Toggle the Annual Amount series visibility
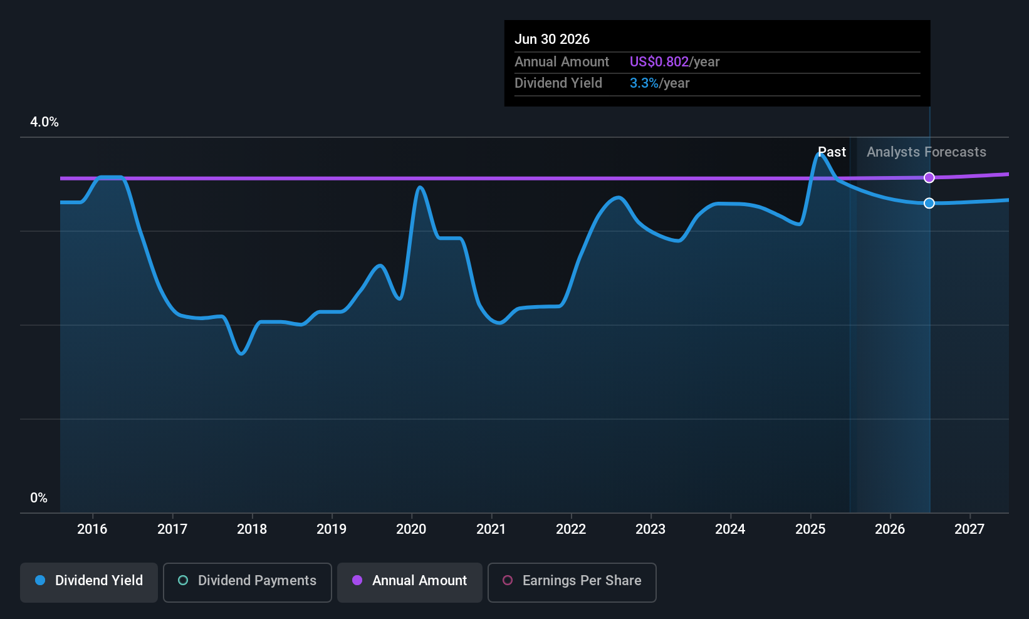Viewport: 1029px width, 619px height. coord(409,582)
